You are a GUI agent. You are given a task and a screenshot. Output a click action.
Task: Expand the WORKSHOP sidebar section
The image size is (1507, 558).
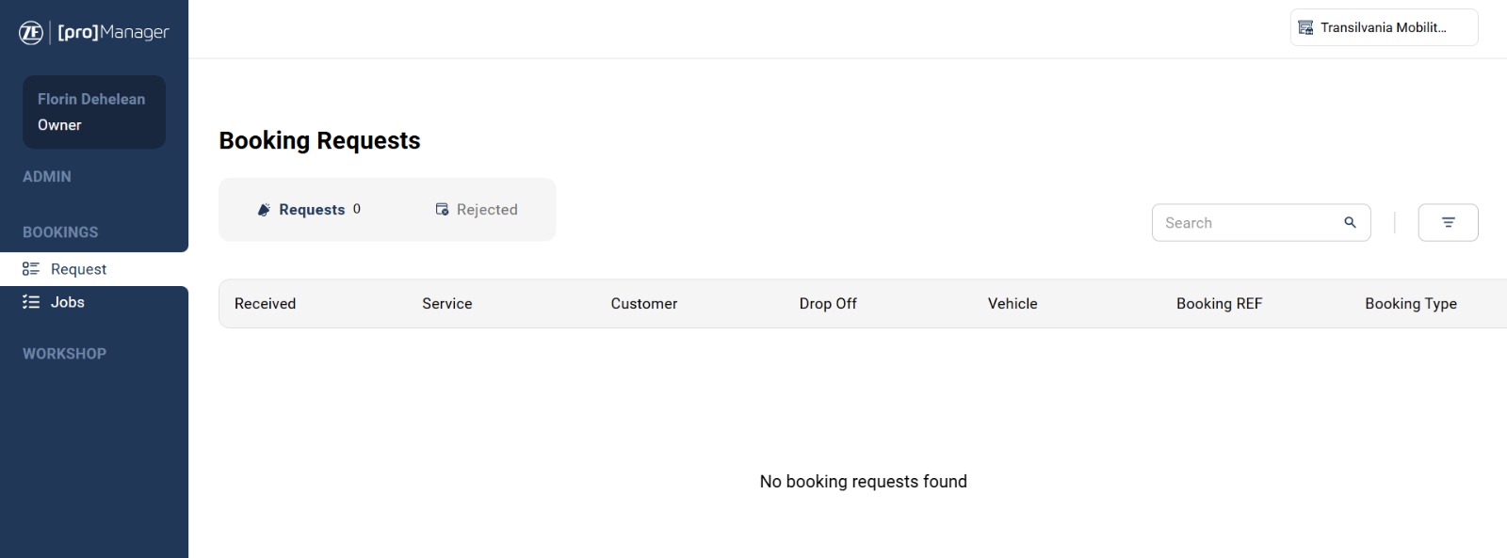tap(64, 354)
